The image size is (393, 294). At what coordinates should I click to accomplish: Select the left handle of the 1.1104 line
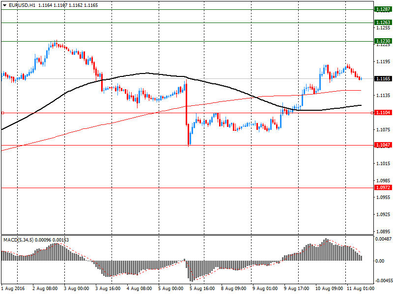(x=2, y=113)
